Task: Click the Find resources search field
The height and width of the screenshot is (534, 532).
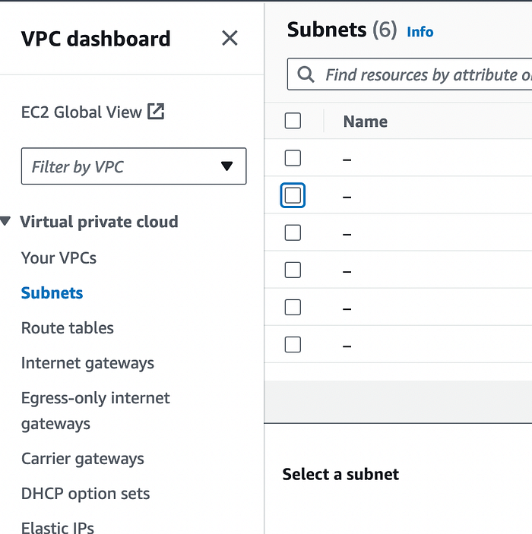Action: pos(426,74)
